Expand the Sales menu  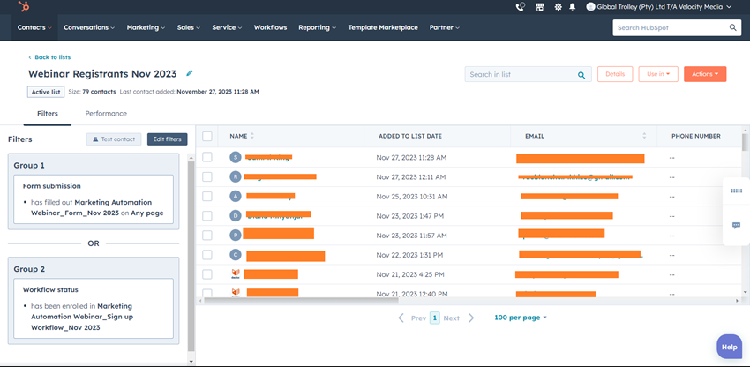189,27
